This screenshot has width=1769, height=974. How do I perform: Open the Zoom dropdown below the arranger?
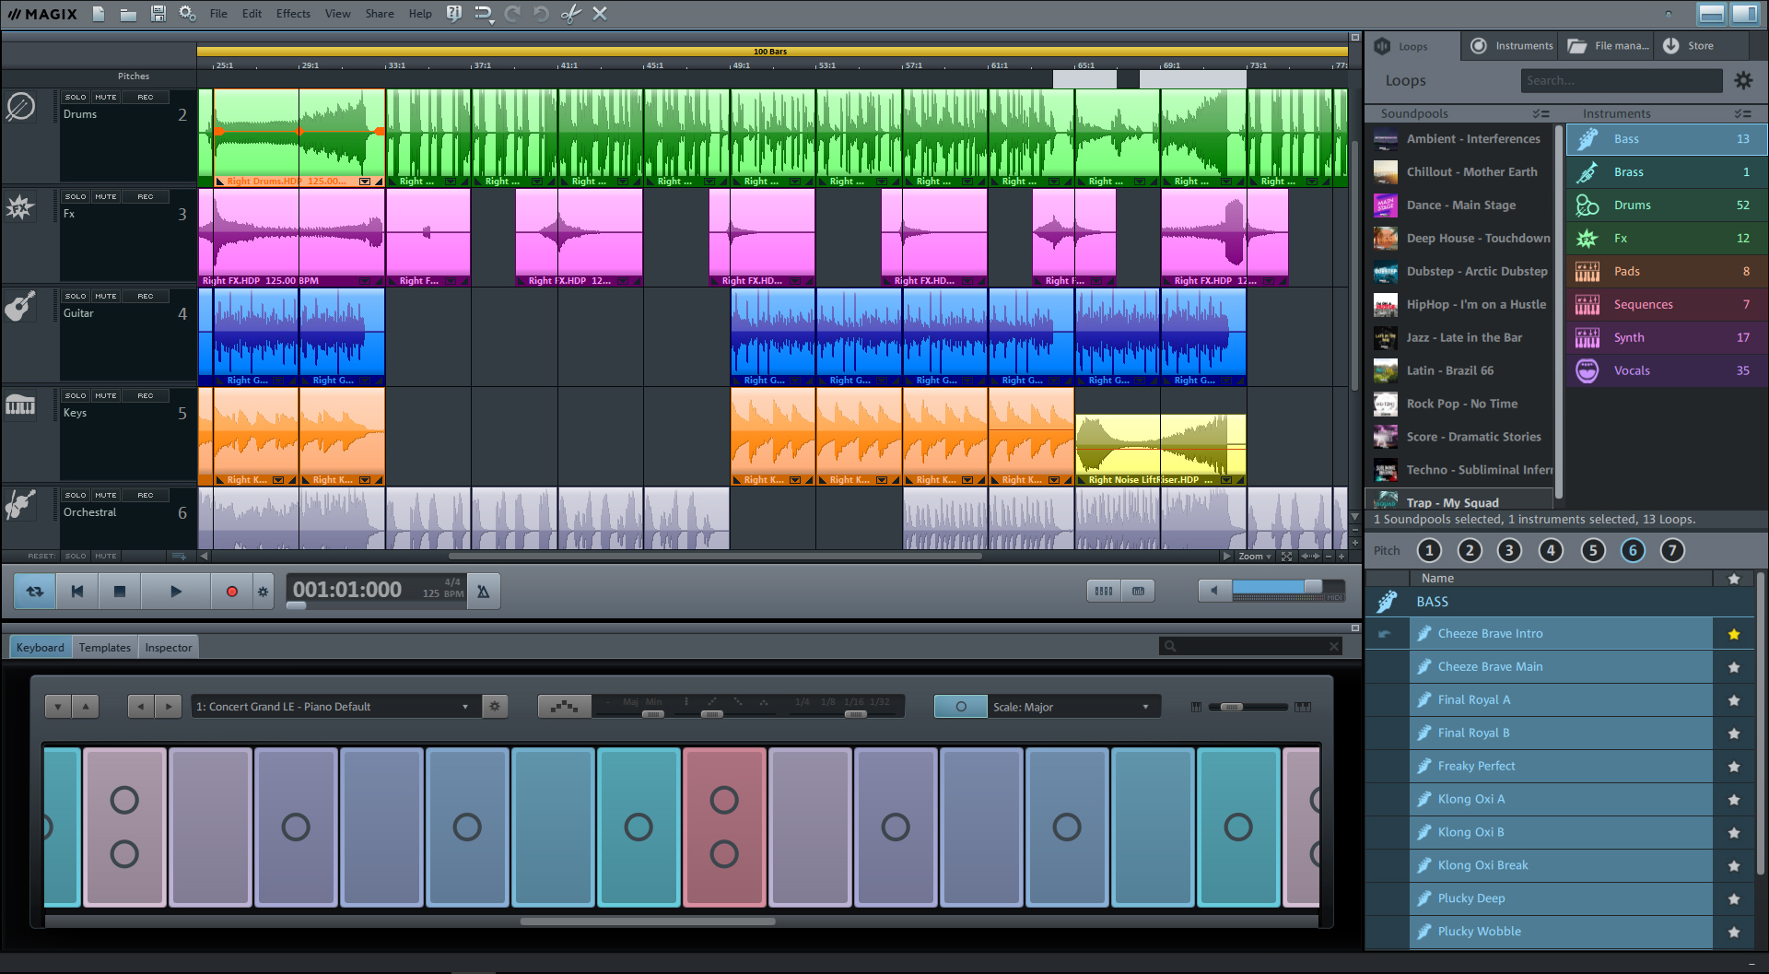point(1254,556)
